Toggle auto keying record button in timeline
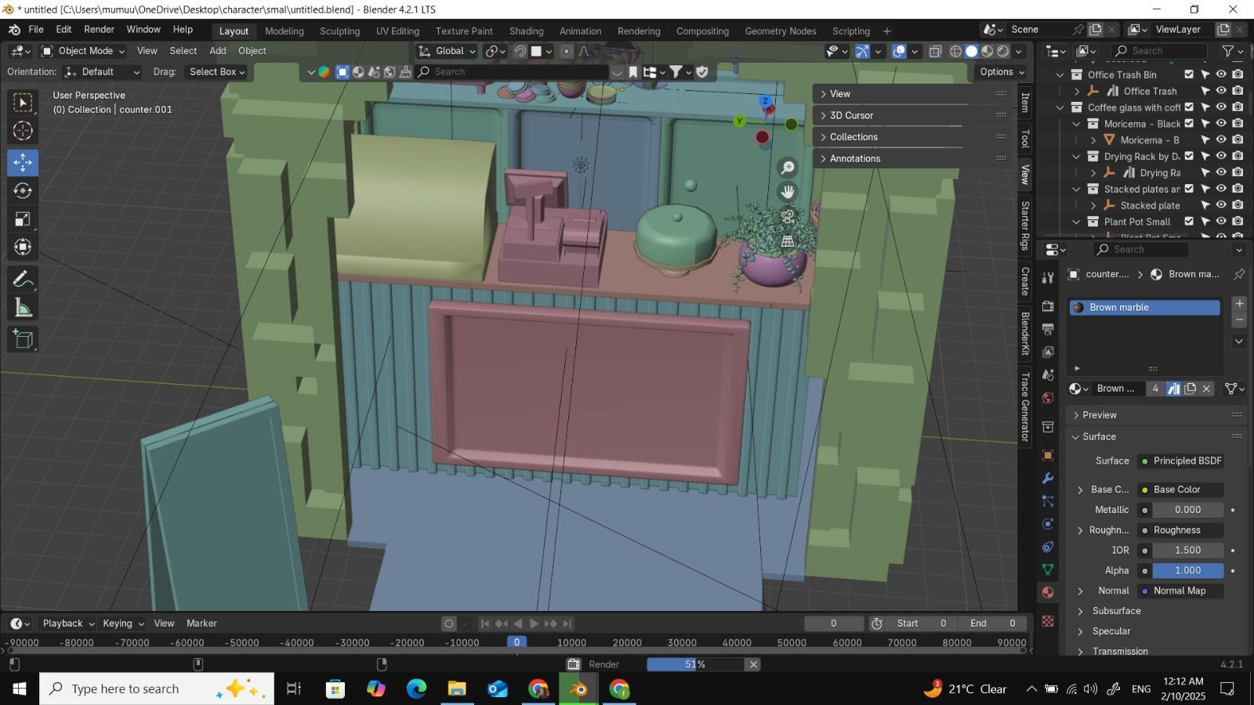This screenshot has width=1254, height=705. (449, 624)
